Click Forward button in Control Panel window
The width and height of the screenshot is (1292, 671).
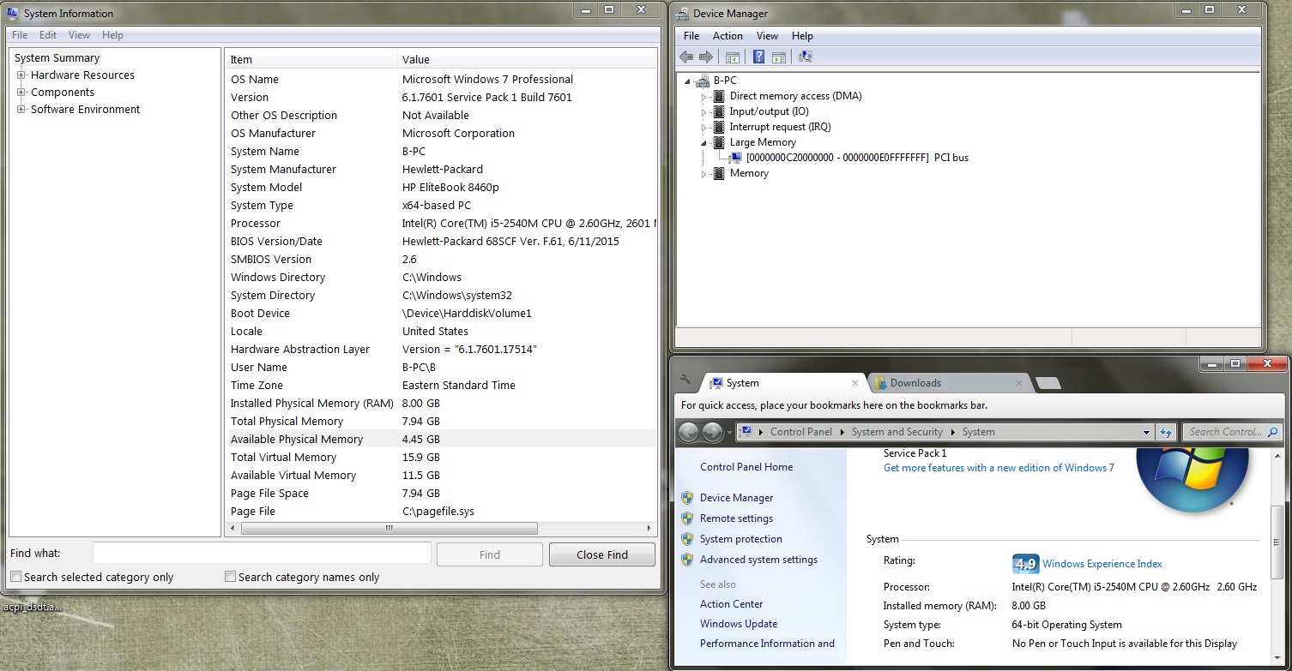click(712, 433)
